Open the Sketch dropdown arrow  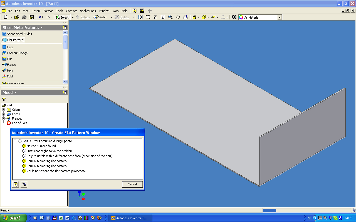click(x=111, y=17)
